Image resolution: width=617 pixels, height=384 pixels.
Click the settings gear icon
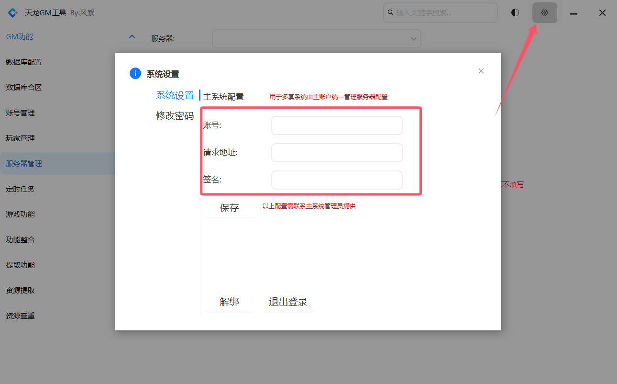[x=544, y=13]
